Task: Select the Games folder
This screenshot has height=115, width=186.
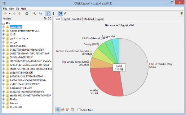Action: (x=14, y=103)
